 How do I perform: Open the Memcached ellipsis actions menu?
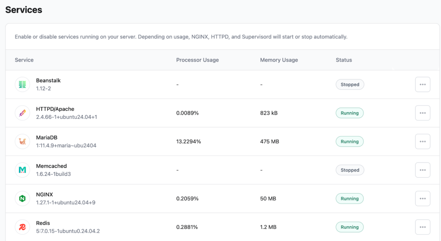(422, 170)
